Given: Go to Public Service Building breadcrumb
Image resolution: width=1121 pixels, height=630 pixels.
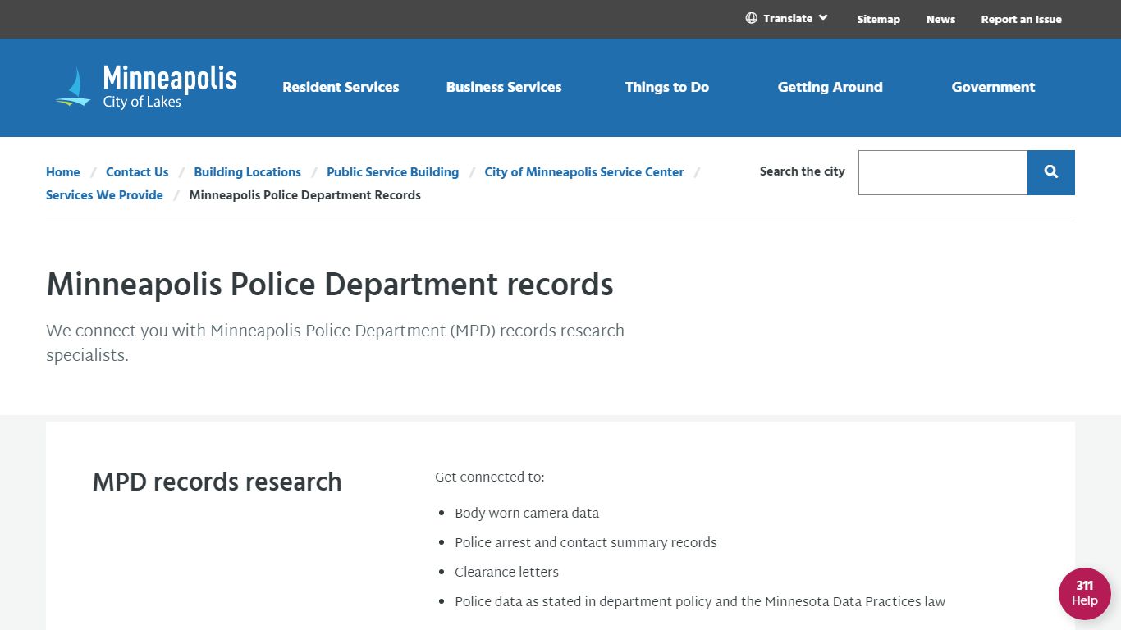Looking at the screenshot, I should click(392, 172).
